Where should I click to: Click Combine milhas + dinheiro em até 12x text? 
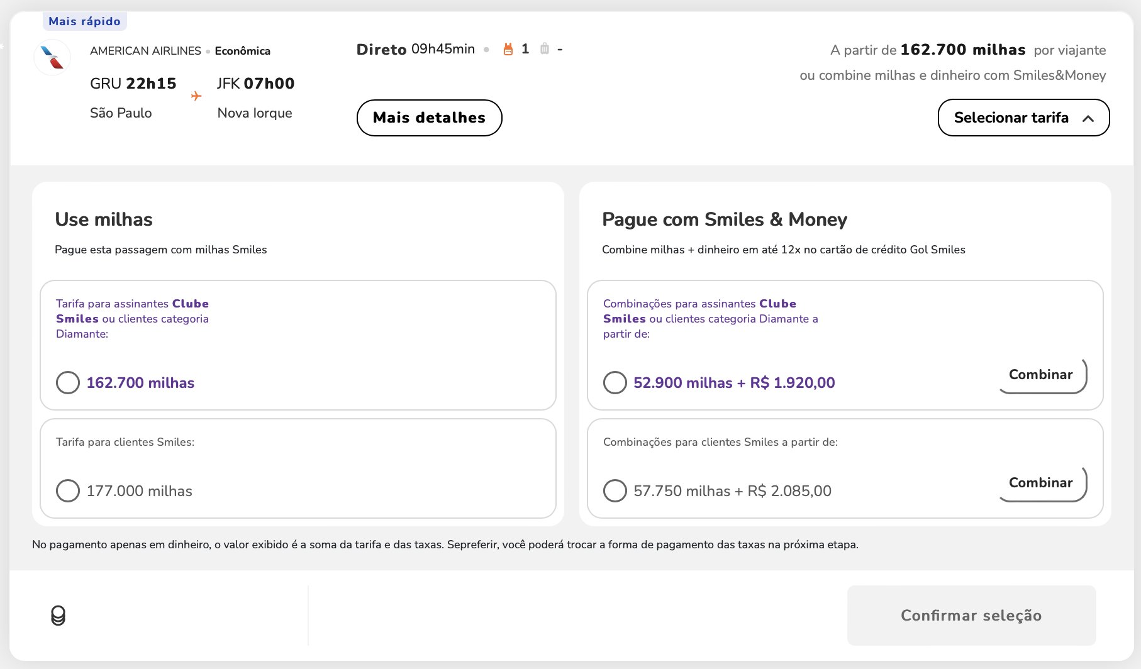[x=784, y=250]
